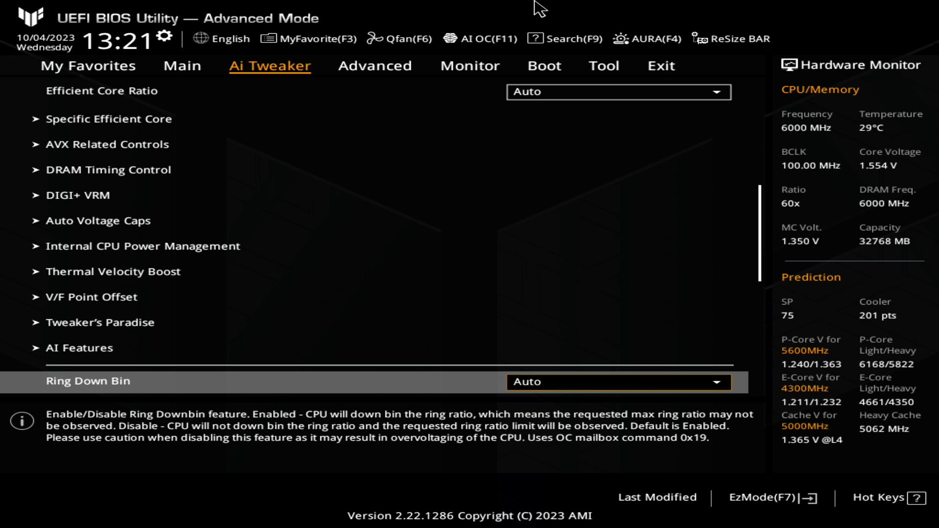Expand the Internal CPU Power Management
This screenshot has height=528, width=939.
142,245
